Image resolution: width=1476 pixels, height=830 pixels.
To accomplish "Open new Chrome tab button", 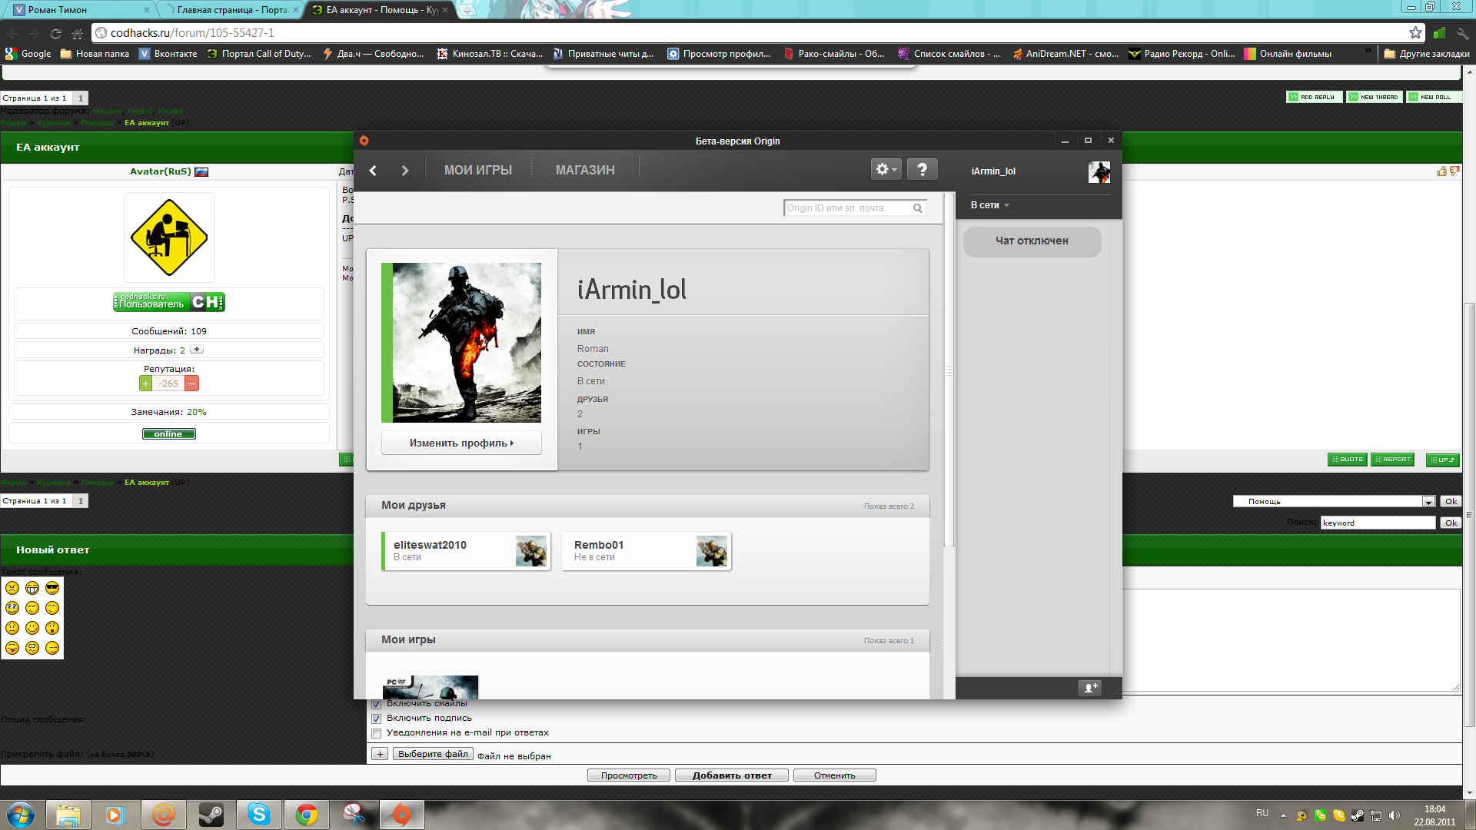I will pyautogui.click(x=467, y=10).
